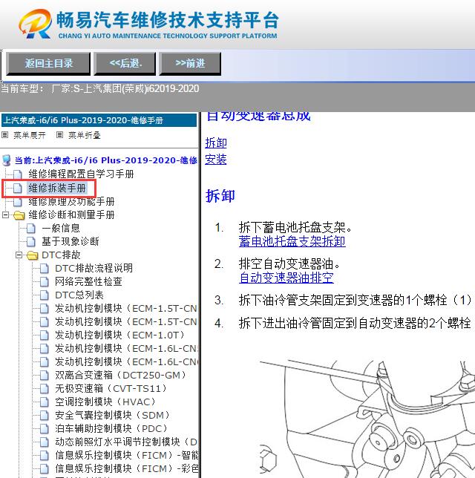Viewport: 475px width, 478px height.
Task: Click step 3 text 拆下油冷管支架
Action: [x=356, y=301]
